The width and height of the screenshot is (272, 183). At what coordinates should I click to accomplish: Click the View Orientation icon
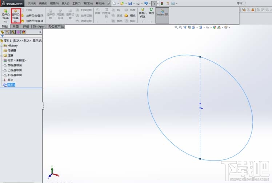(193, 27)
